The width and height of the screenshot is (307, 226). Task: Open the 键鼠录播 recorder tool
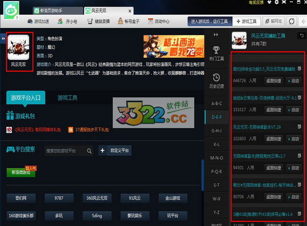[98, 22]
